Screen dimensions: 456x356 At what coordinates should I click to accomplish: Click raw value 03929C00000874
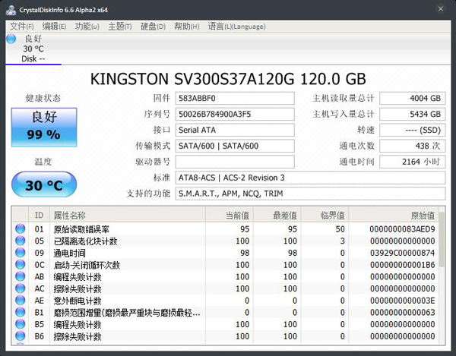click(x=402, y=253)
